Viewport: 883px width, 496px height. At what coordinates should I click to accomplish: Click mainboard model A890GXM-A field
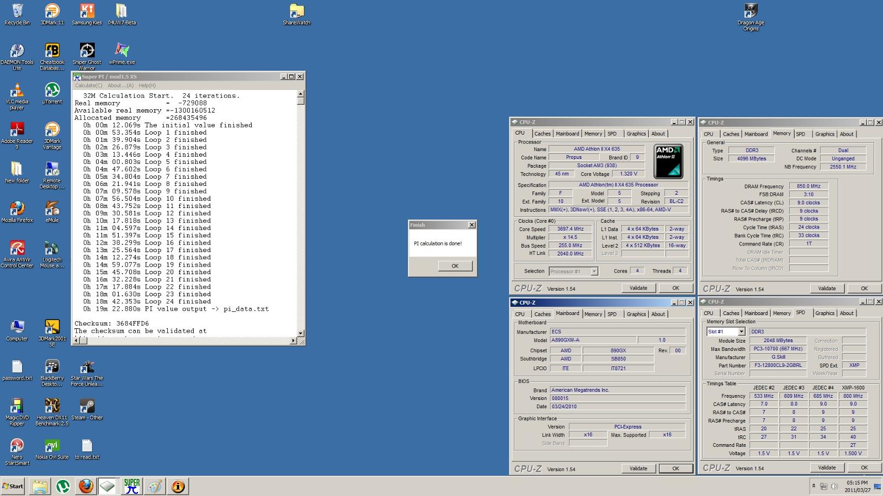click(x=593, y=340)
